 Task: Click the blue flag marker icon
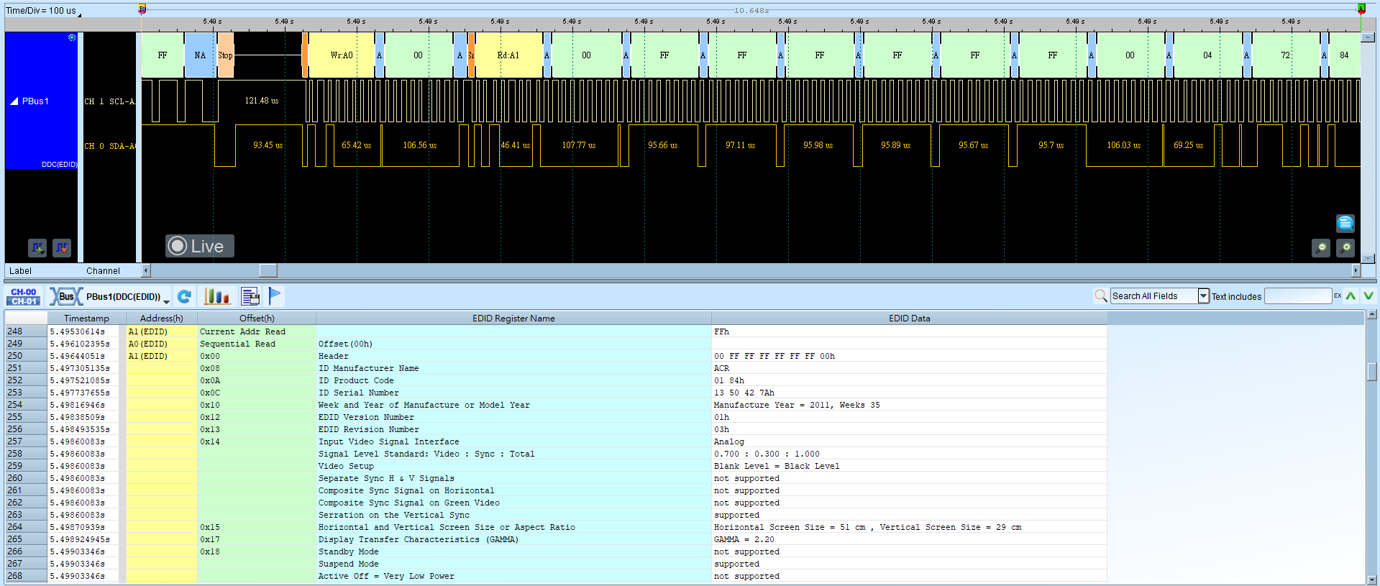tap(275, 296)
